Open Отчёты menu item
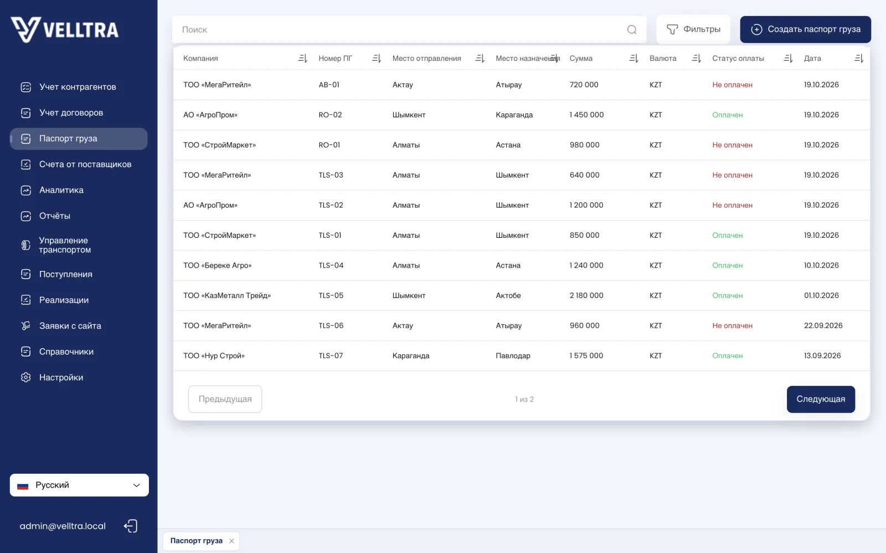This screenshot has height=553, width=886. [79, 216]
